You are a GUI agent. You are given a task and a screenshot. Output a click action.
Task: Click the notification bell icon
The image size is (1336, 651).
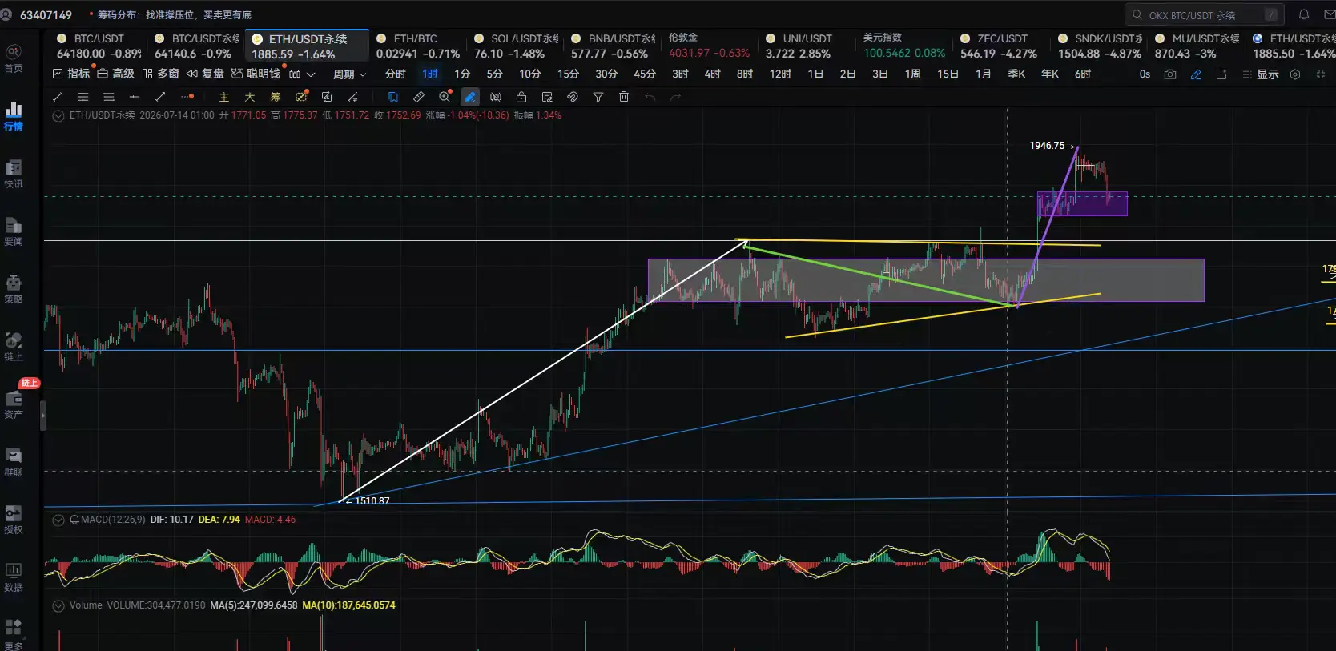pyautogui.click(x=1304, y=14)
